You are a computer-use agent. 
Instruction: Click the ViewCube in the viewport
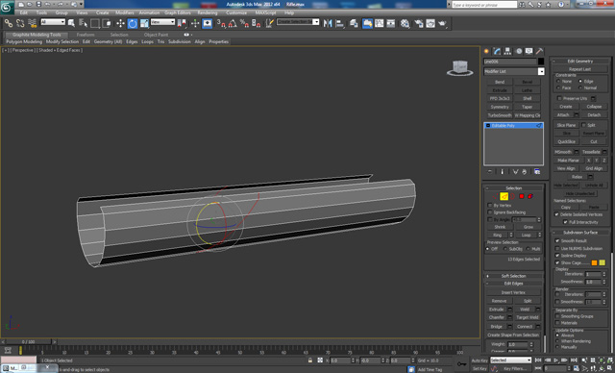coord(459,68)
